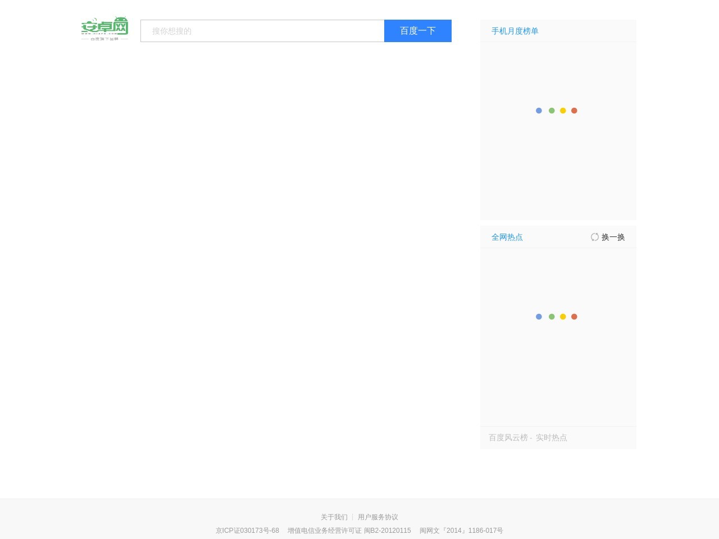Click the 换一换 refresh circle icon

pyautogui.click(x=594, y=237)
